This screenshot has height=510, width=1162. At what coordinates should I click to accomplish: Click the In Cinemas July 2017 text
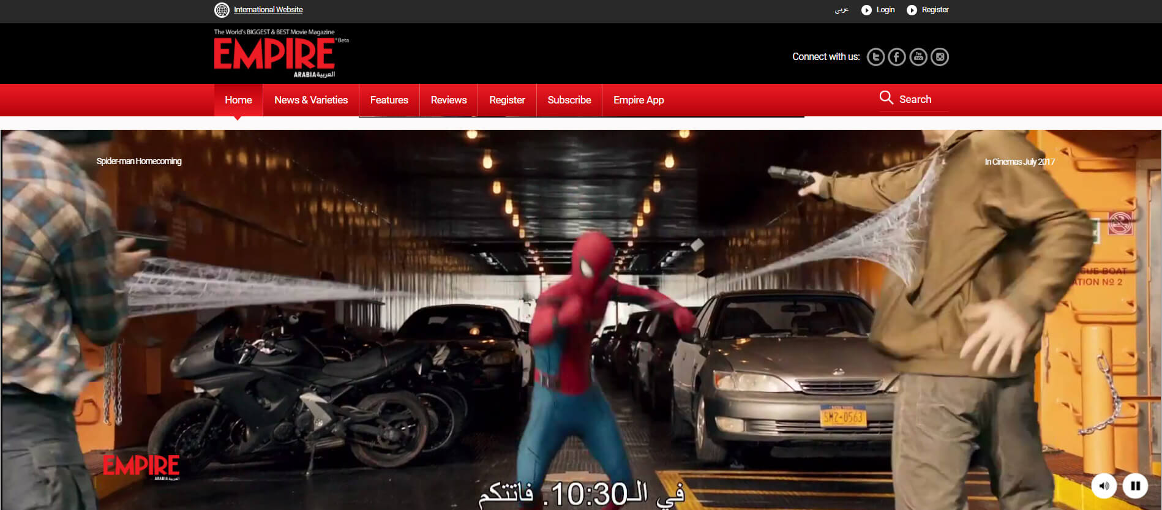1019,162
